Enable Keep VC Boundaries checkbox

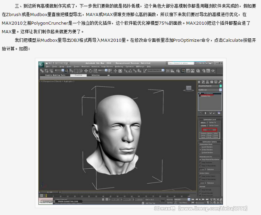pos(207,179)
